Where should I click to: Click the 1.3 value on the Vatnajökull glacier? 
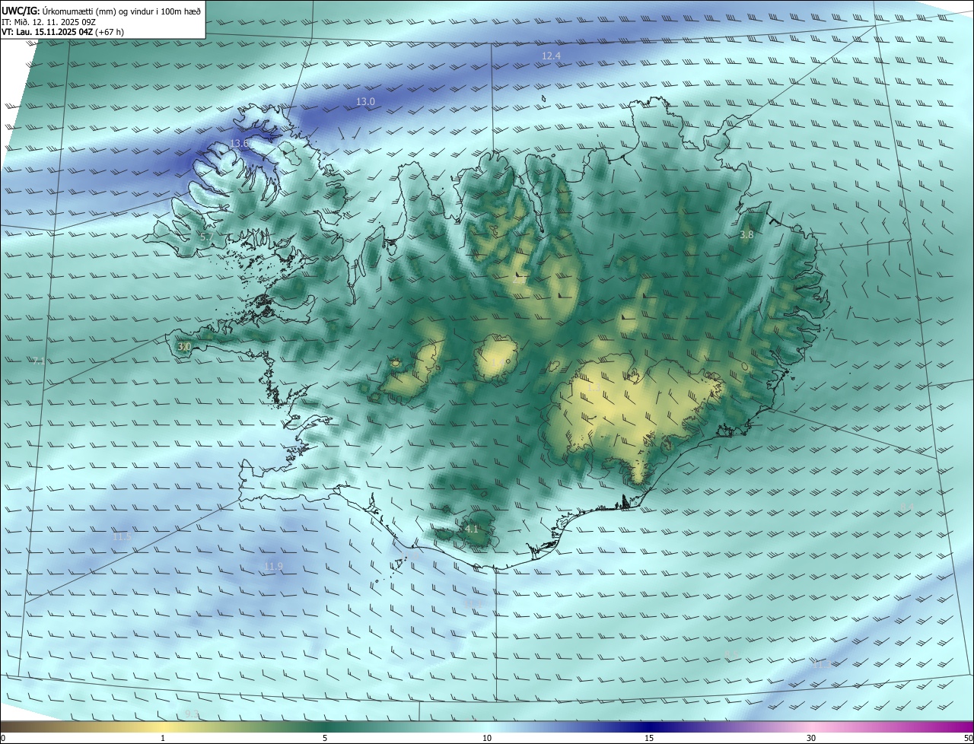(x=593, y=388)
